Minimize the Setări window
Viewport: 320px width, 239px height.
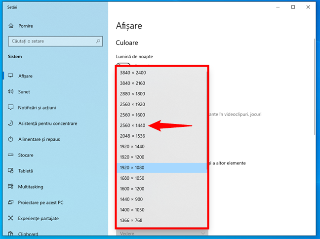coord(278,7)
